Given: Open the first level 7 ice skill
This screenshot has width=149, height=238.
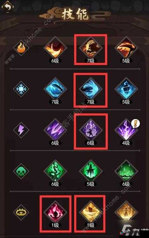Looking at the screenshot, I should [x=55, y=89].
